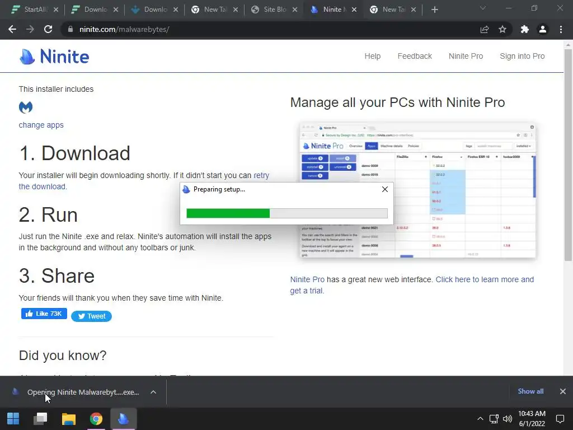
Task: Open the Chrome profile icon
Action: tap(543, 29)
